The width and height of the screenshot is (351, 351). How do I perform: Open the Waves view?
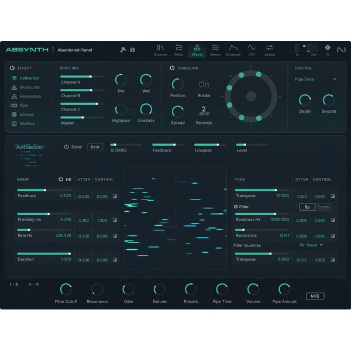pos(215,50)
